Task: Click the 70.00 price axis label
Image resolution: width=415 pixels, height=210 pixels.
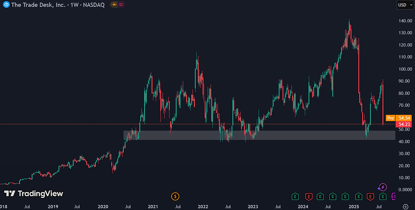Action: [x=405, y=105]
